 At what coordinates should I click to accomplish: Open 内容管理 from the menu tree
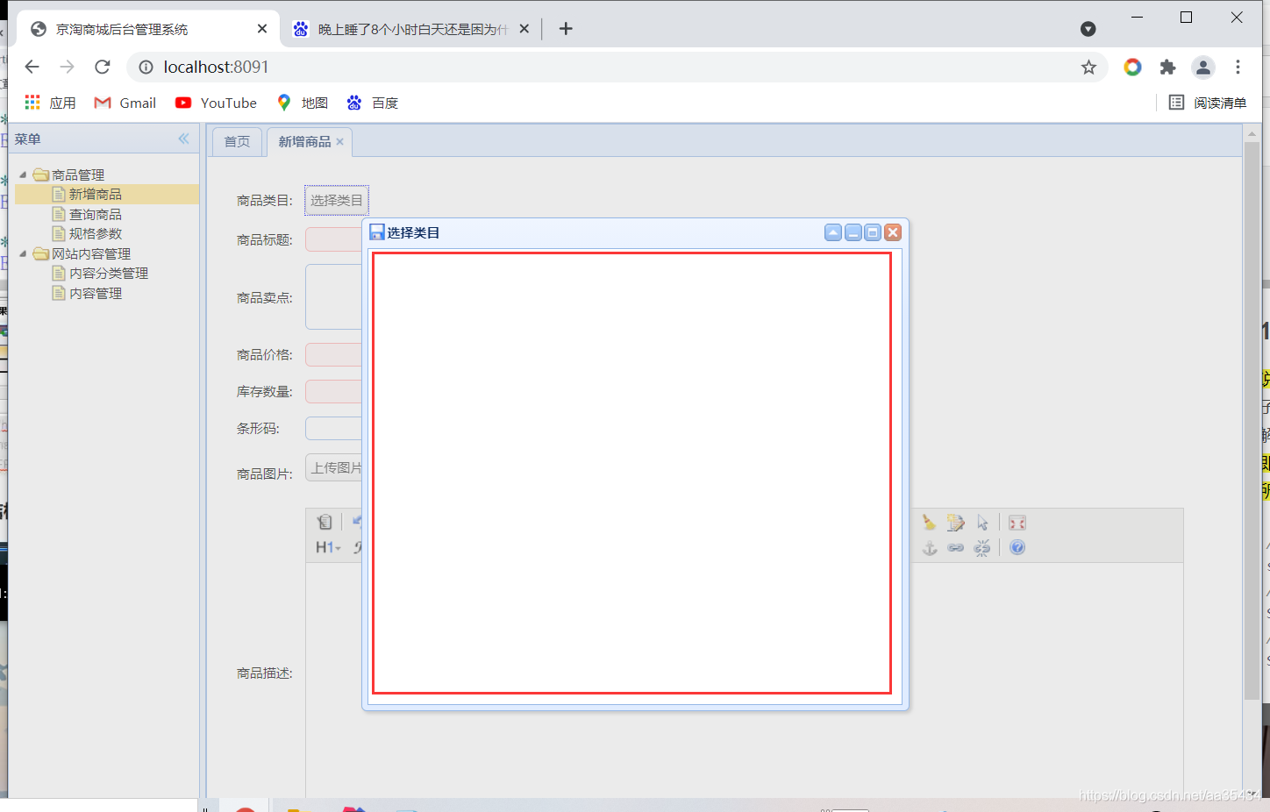coord(95,293)
